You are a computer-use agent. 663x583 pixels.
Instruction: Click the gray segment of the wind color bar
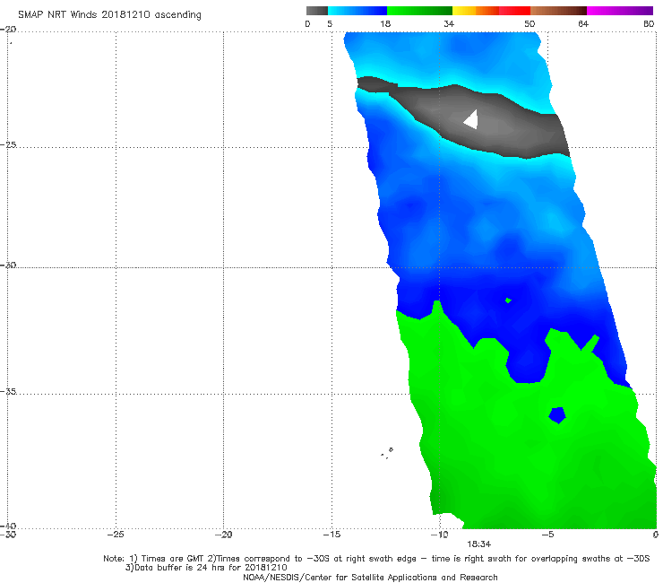pos(317,11)
